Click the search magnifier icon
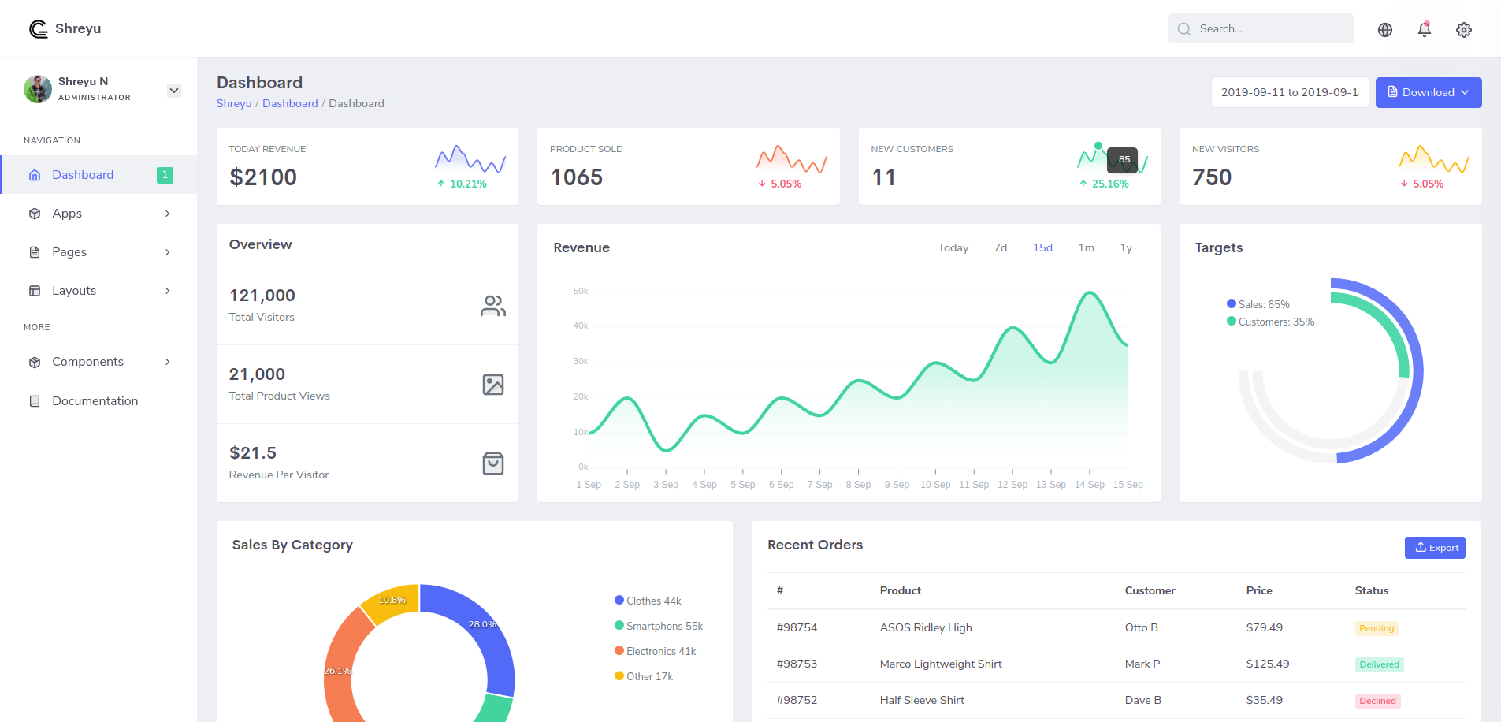The width and height of the screenshot is (1501, 722). (1184, 29)
